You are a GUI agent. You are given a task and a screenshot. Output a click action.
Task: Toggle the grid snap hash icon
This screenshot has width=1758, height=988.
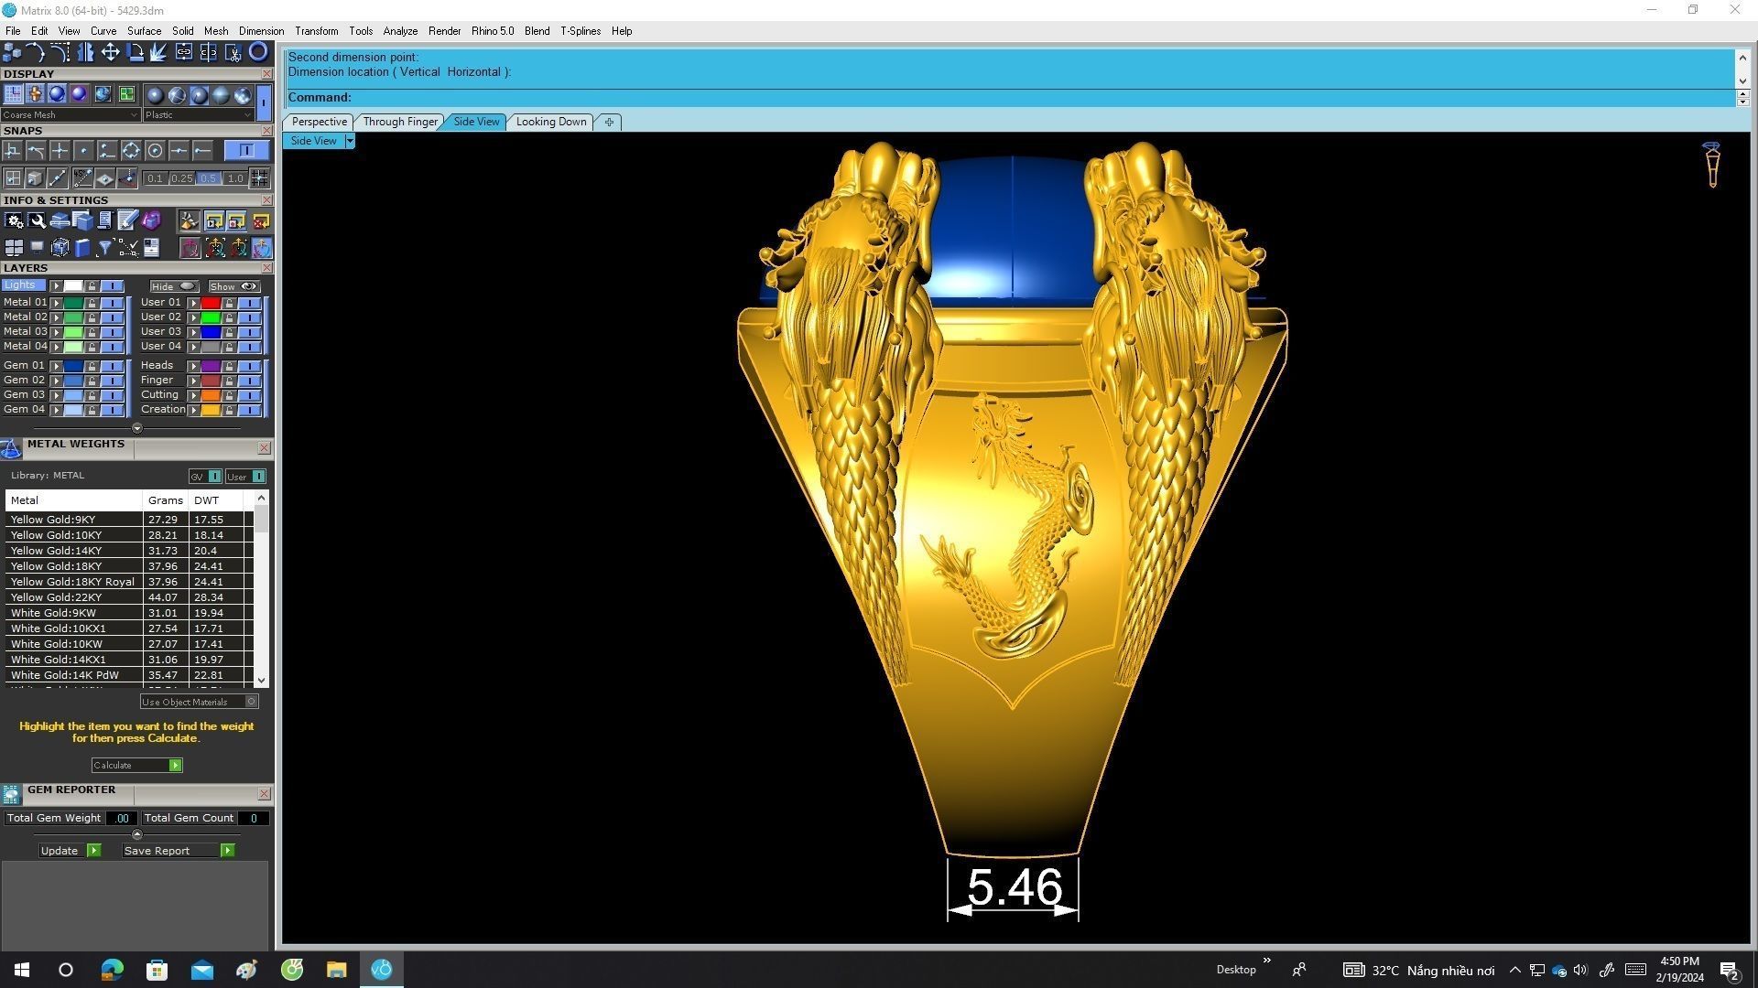259,178
